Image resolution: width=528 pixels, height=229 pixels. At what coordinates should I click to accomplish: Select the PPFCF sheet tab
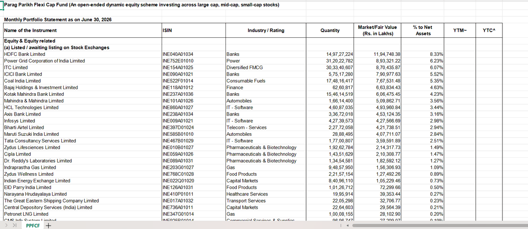point(33,225)
